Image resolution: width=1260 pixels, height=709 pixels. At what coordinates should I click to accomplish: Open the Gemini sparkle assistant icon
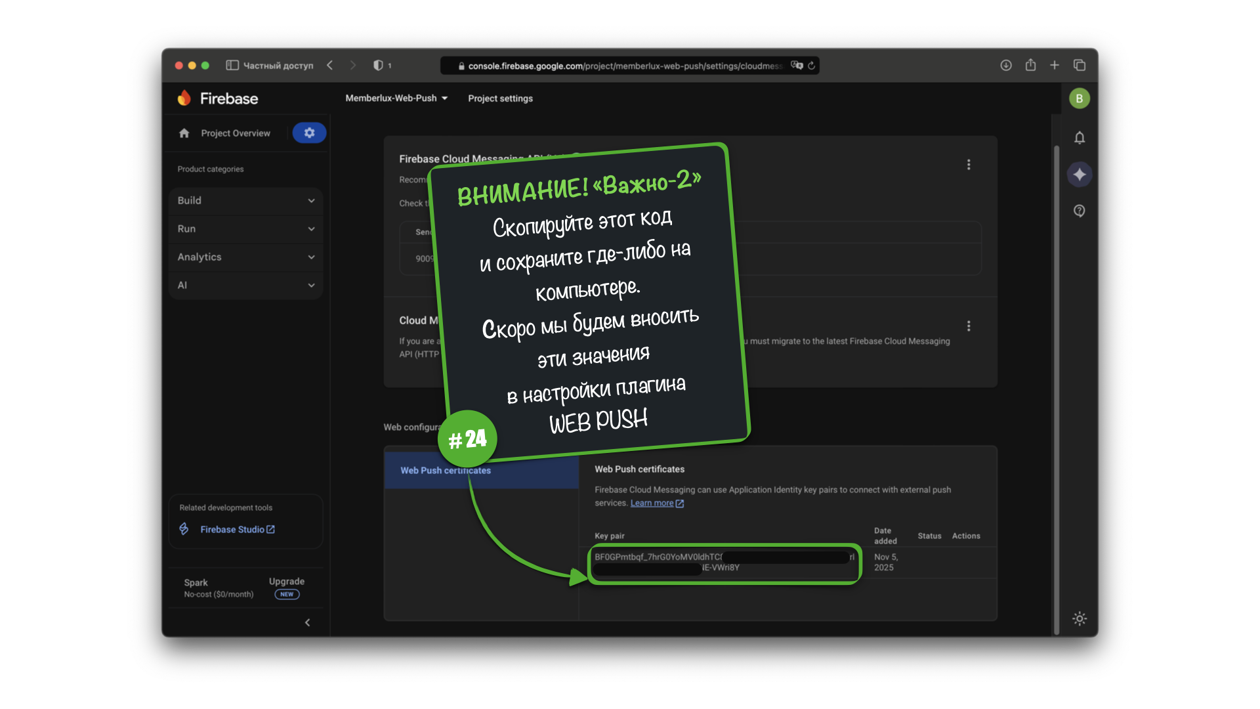(x=1080, y=175)
